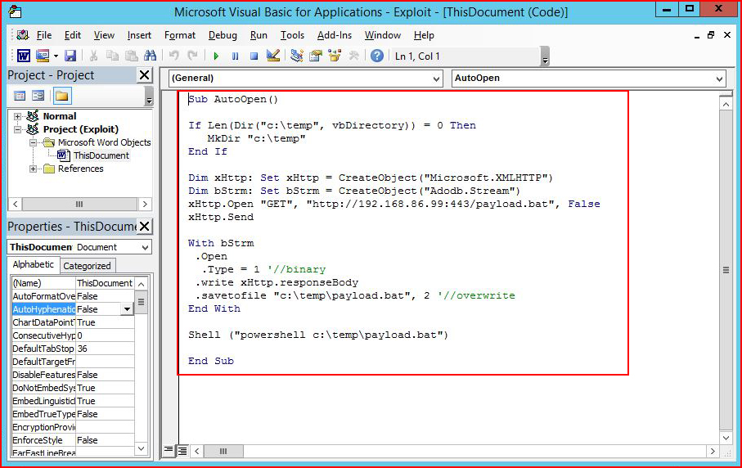Click the Reset stop icon
This screenshot has width=742, height=468.
coord(254,56)
